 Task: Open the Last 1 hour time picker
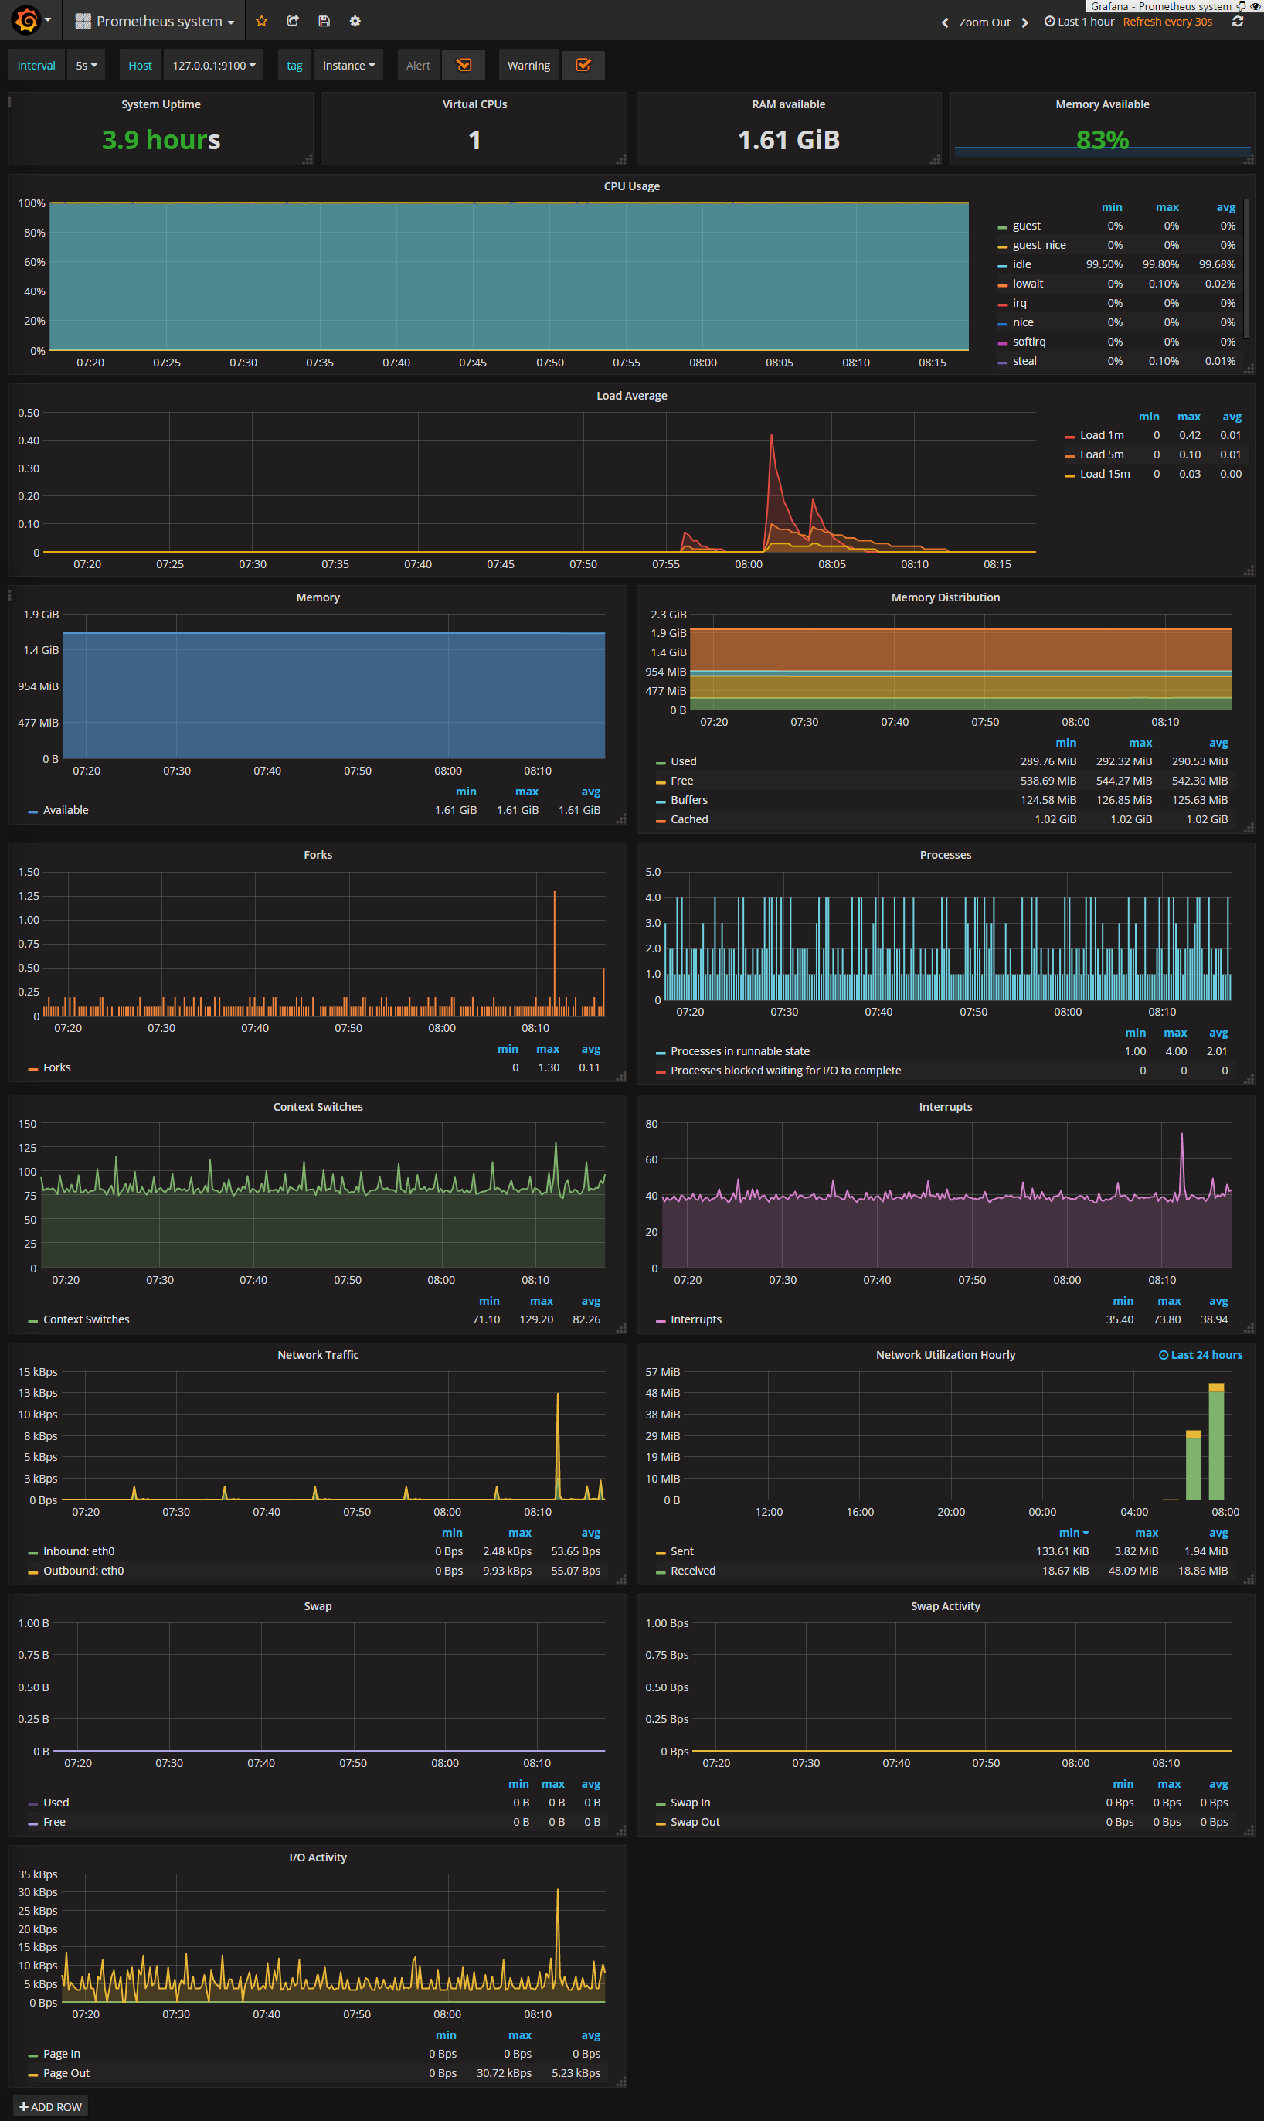(1079, 22)
